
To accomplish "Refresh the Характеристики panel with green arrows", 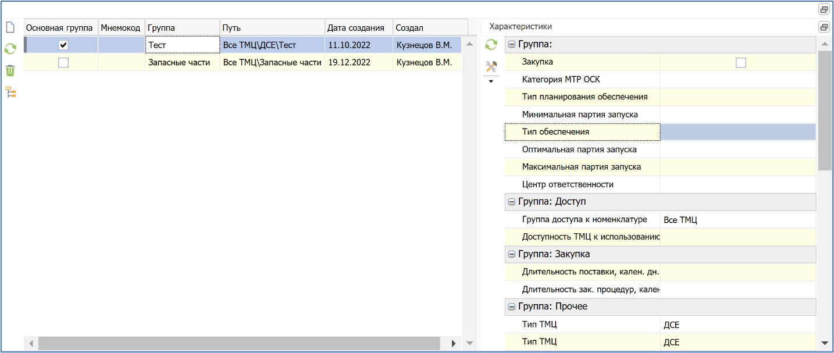I will (x=491, y=44).
